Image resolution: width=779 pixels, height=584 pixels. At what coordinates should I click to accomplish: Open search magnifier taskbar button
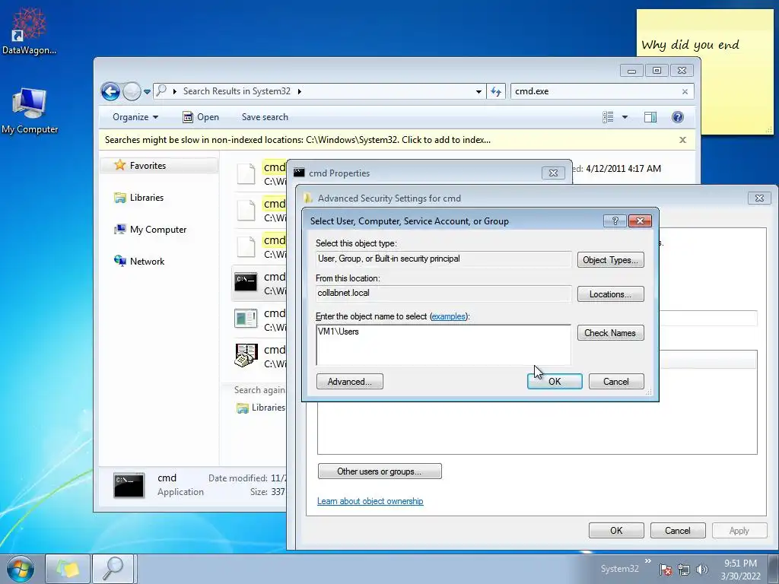(113, 569)
